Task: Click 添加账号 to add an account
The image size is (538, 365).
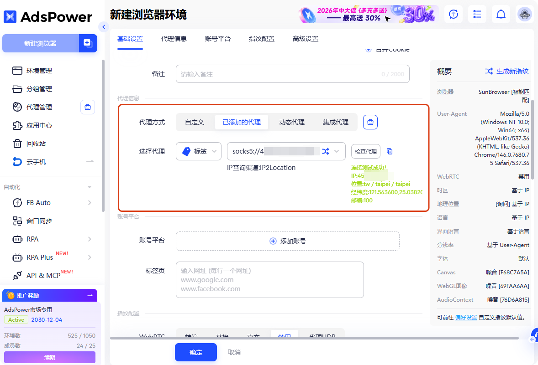Action: coord(288,241)
